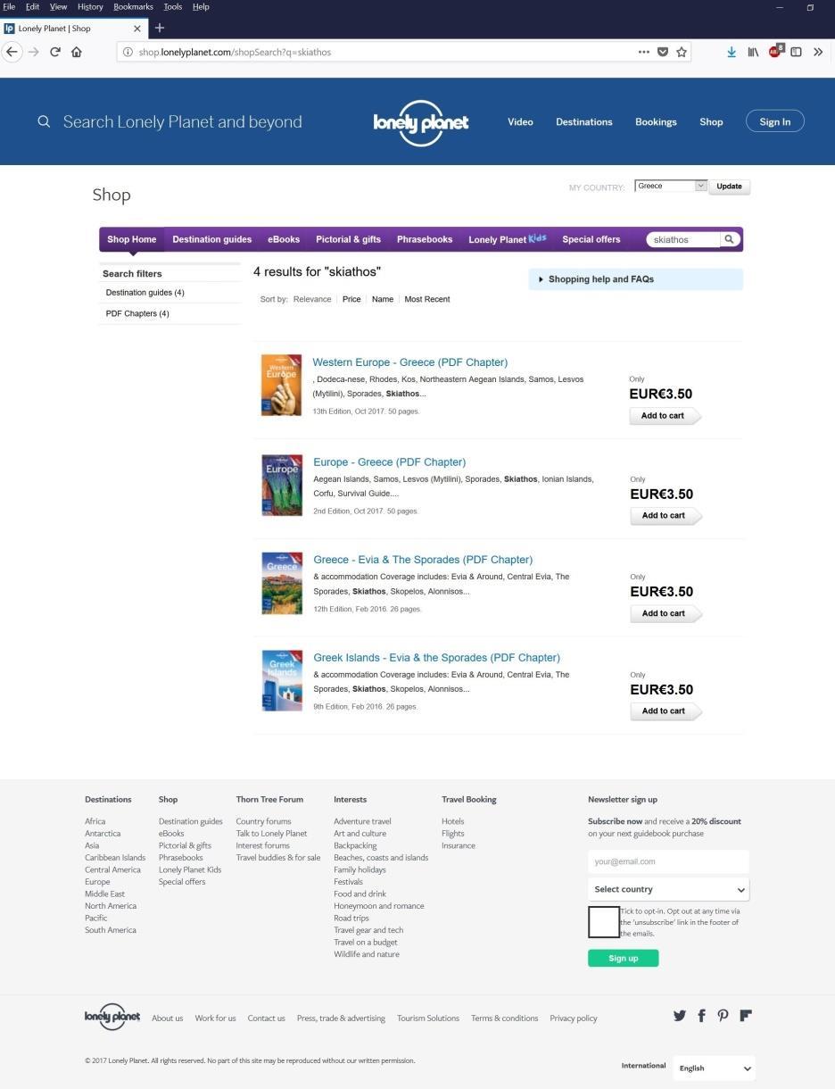Image resolution: width=835 pixels, height=1089 pixels.
Task: Open the International English language dropdown
Action: (x=715, y=1068)
